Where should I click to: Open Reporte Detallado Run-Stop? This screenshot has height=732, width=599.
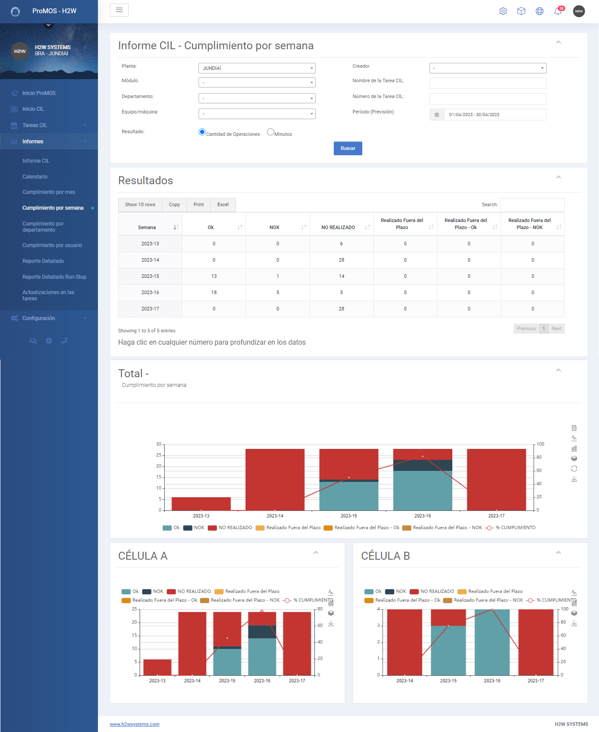click(54, 277)
